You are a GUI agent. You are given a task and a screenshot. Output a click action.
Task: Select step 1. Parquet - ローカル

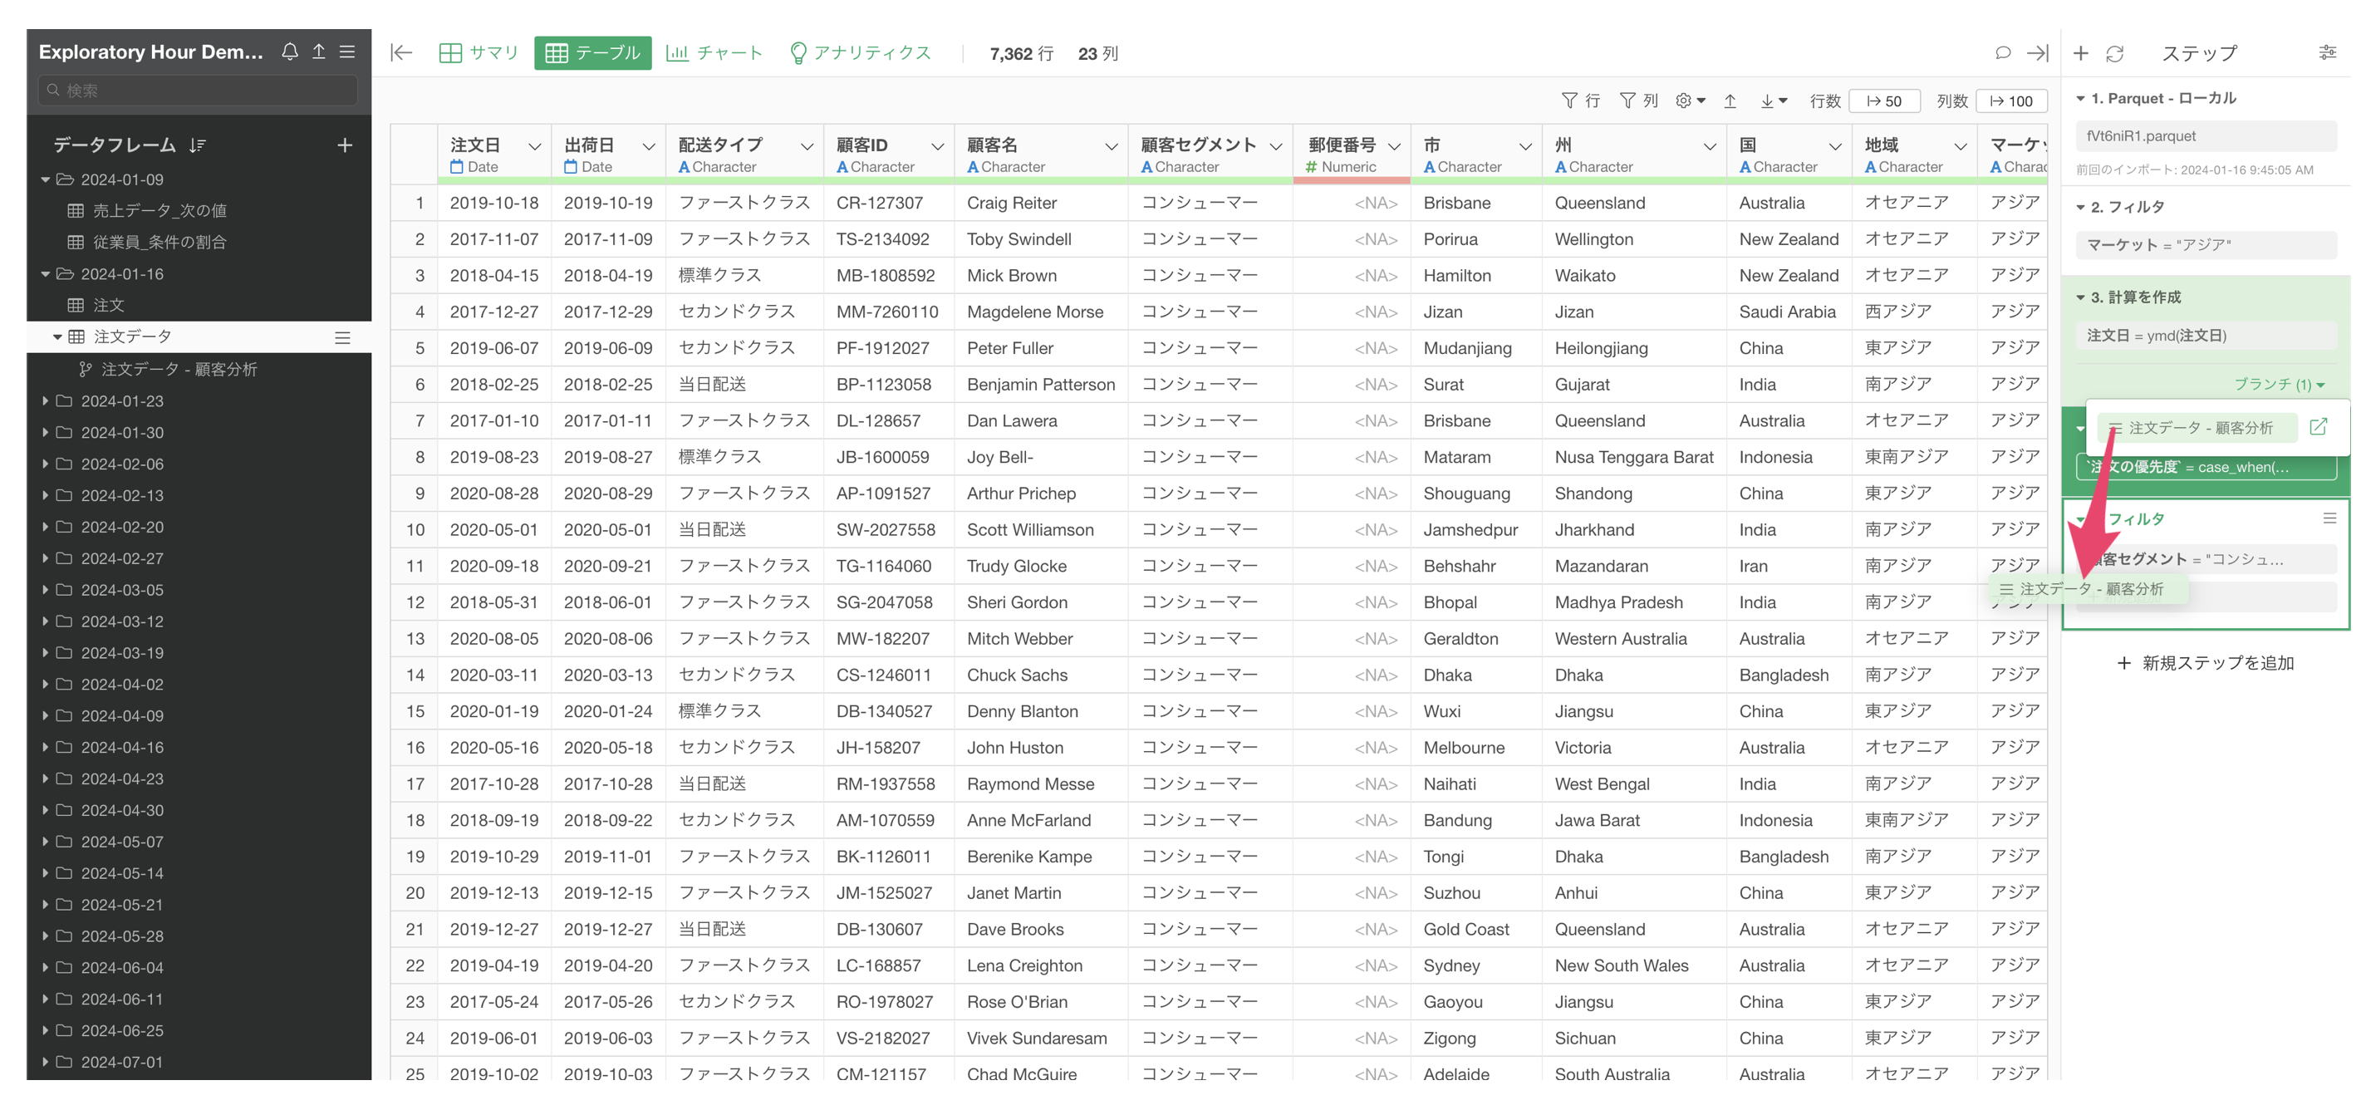pyautogui.click(x=2163, y=98)
